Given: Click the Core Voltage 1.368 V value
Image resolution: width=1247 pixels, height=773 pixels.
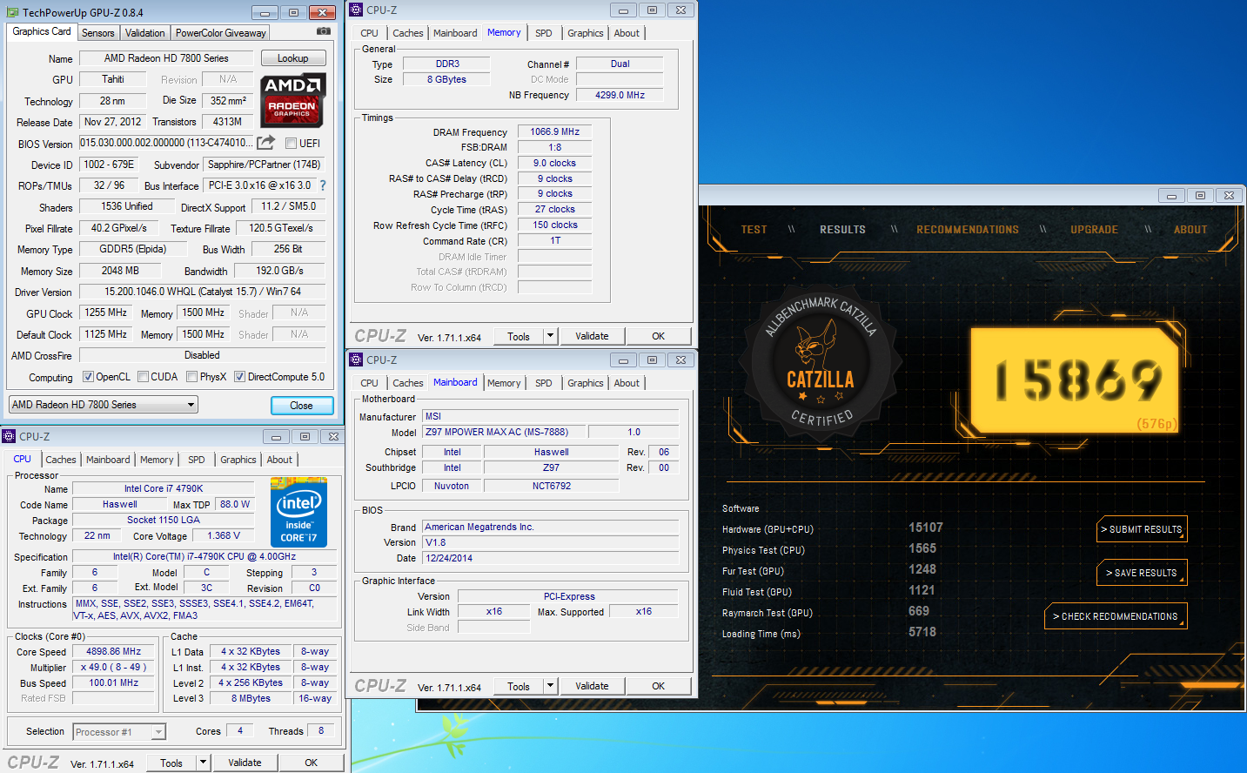Looking at the screenshot, I should click(x=224, y=535).
